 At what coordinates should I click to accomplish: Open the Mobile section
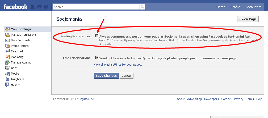tap(15, 74)
